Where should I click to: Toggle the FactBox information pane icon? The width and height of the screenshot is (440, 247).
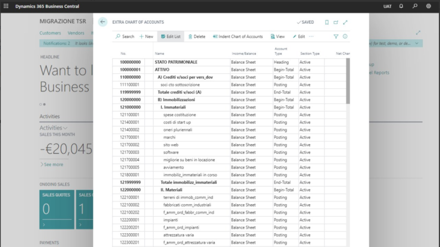tap(345, 36)
